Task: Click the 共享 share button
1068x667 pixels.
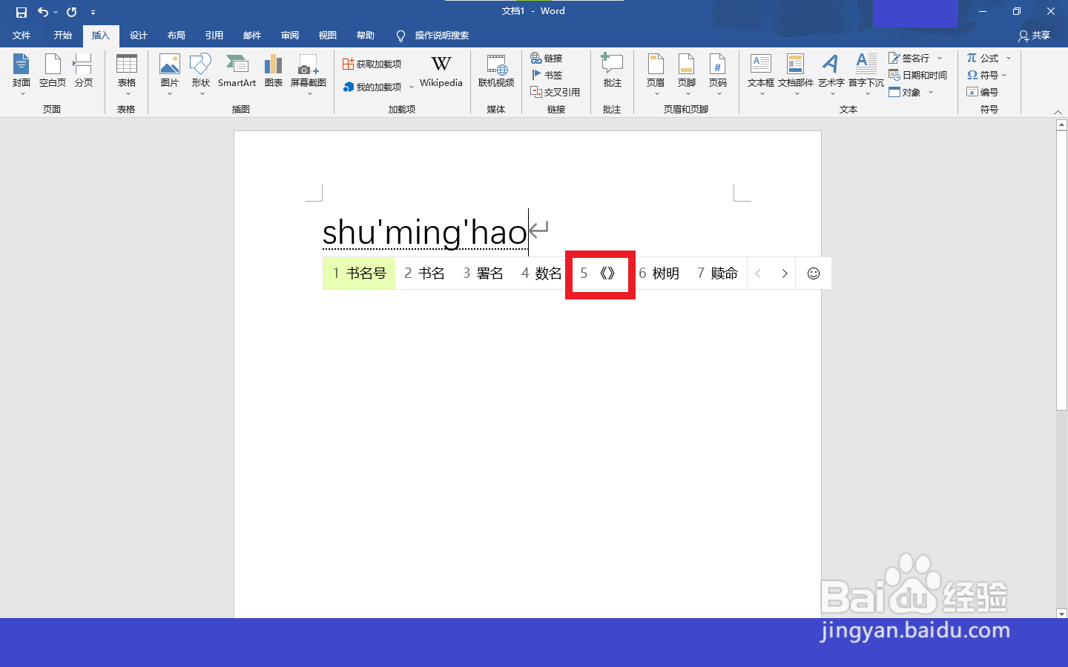Action: coord(1035,36)
